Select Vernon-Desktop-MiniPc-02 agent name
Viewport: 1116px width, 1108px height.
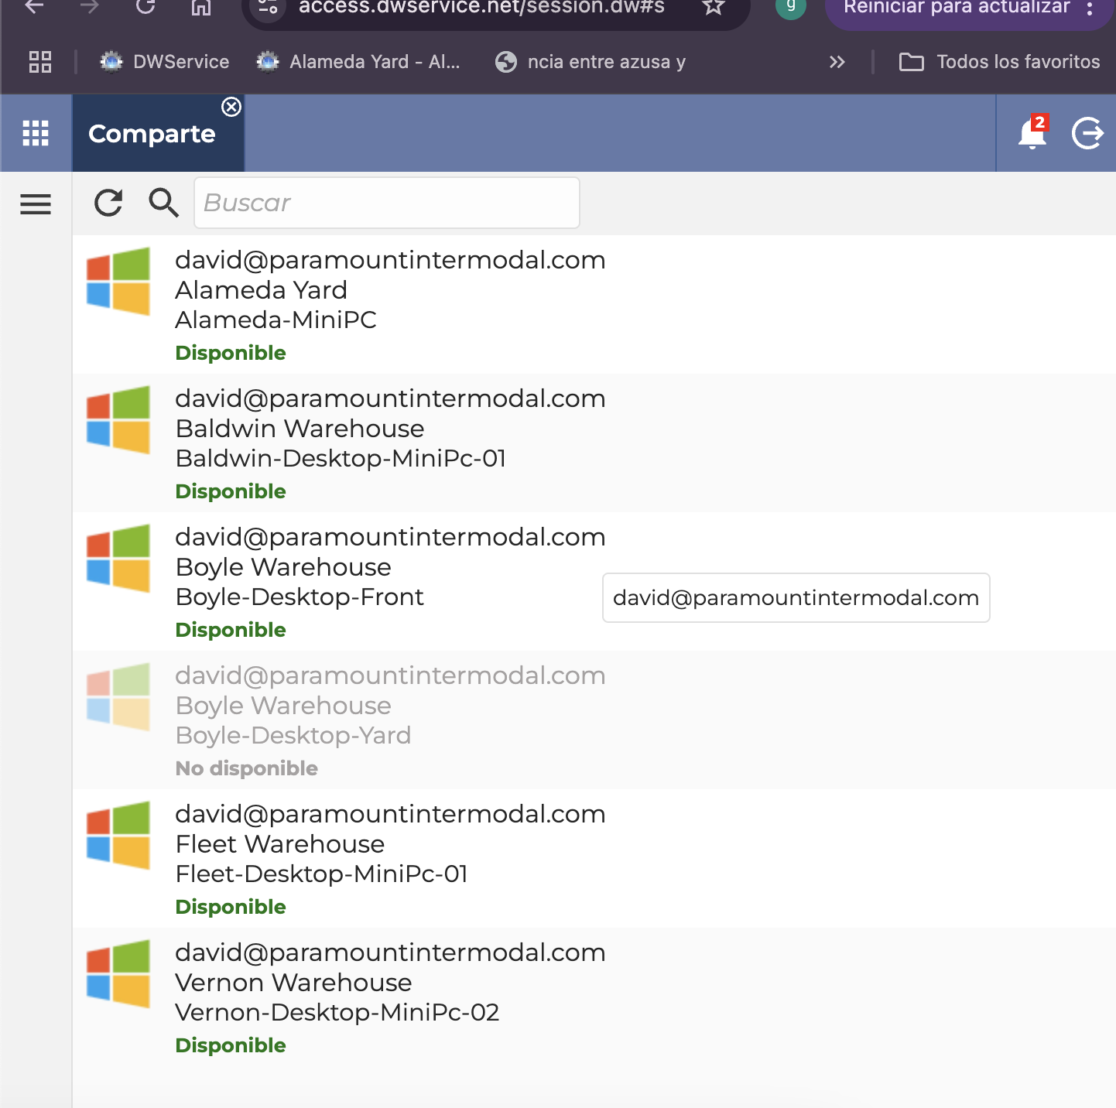(337, 1012)
